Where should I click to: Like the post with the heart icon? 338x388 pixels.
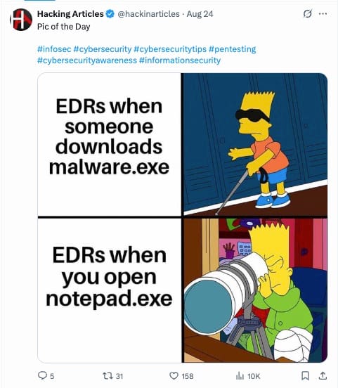pyautogui.click(x=174, y=376)
